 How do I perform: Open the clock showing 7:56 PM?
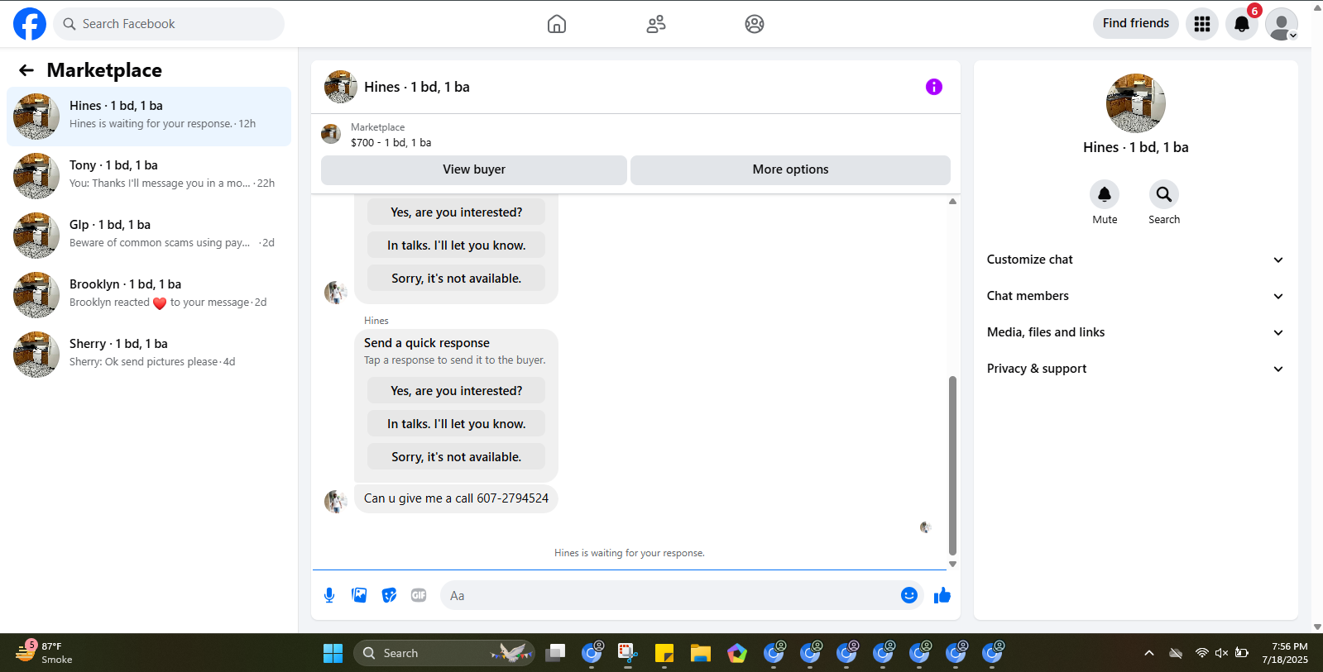tap(1285, 653)
